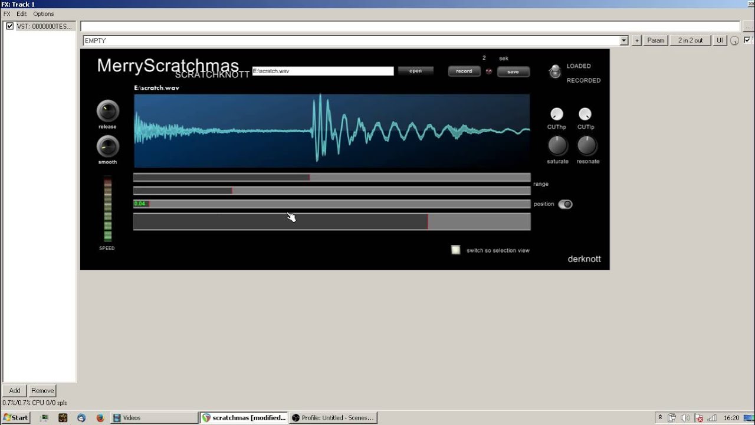Click the Remove FX button
Screen dimensions: 755x425
click(x=42, y=390)
